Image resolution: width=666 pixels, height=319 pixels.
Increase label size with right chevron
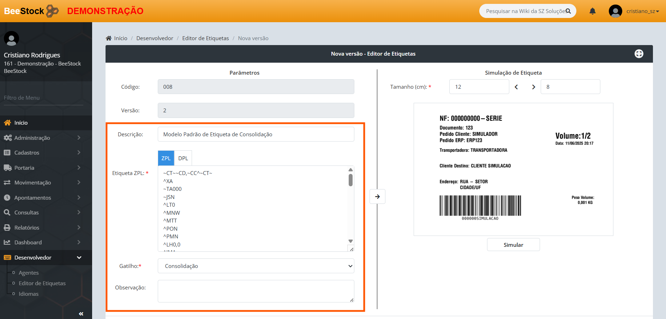(533, 87)
